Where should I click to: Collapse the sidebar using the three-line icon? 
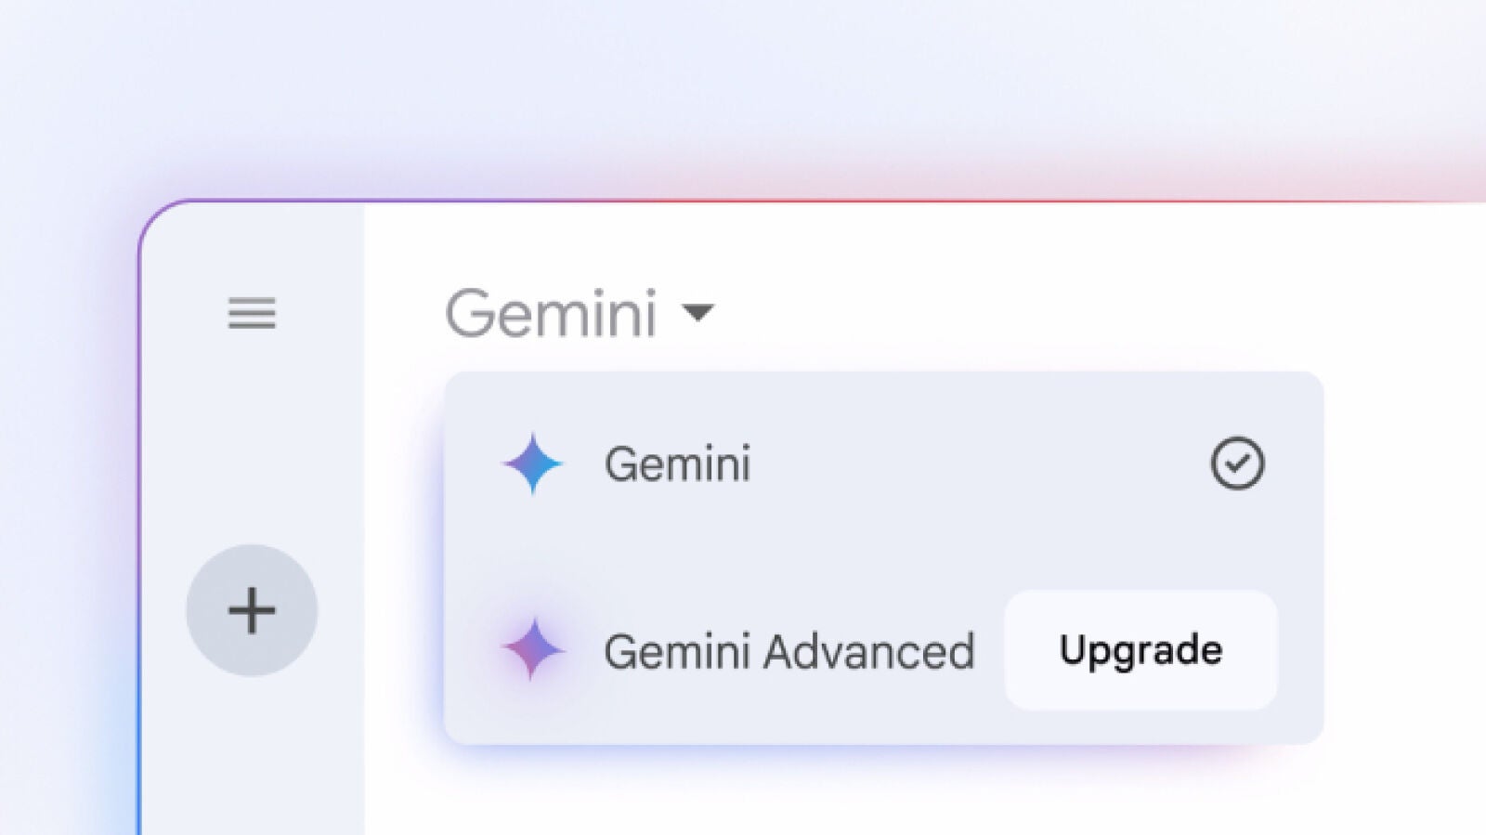(x=252, y=313)
